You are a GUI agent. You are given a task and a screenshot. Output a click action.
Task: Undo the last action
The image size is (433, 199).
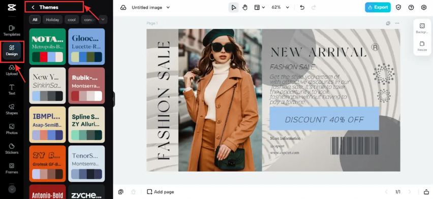click(302, 8)
